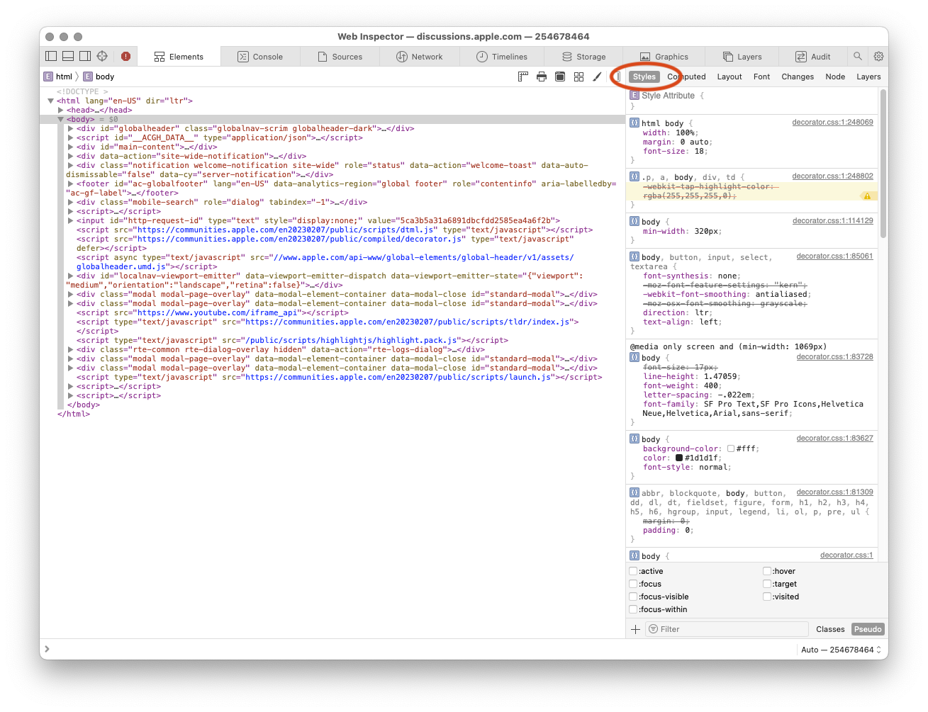This screenshot has height=712, width=928.
Task: Toggle the rulers icon
Action: coord(523,77)
